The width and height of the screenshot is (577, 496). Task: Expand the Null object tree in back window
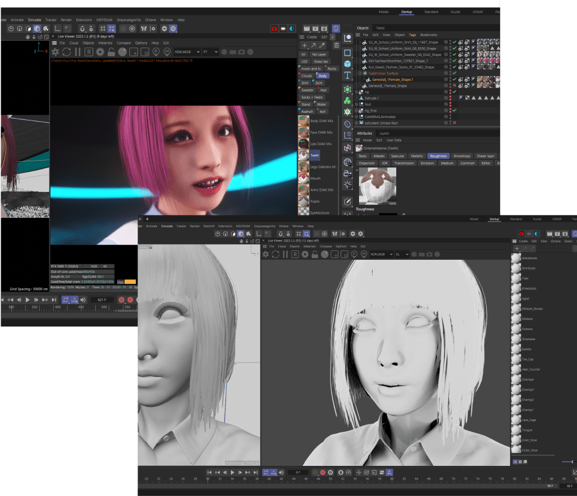click(x=357, y=104)
